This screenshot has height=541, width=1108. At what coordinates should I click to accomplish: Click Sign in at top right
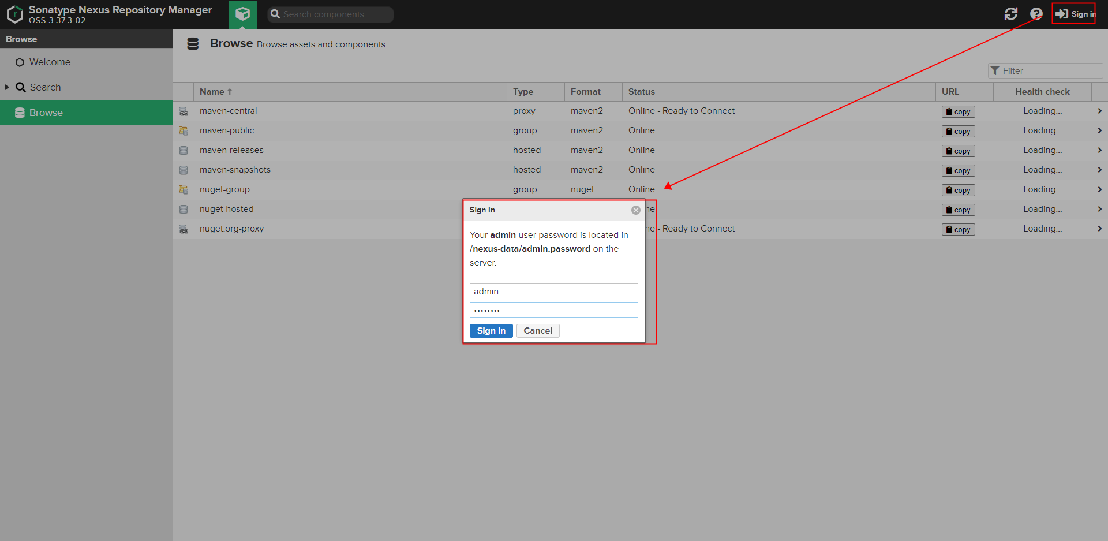(x=1075, y=14)
